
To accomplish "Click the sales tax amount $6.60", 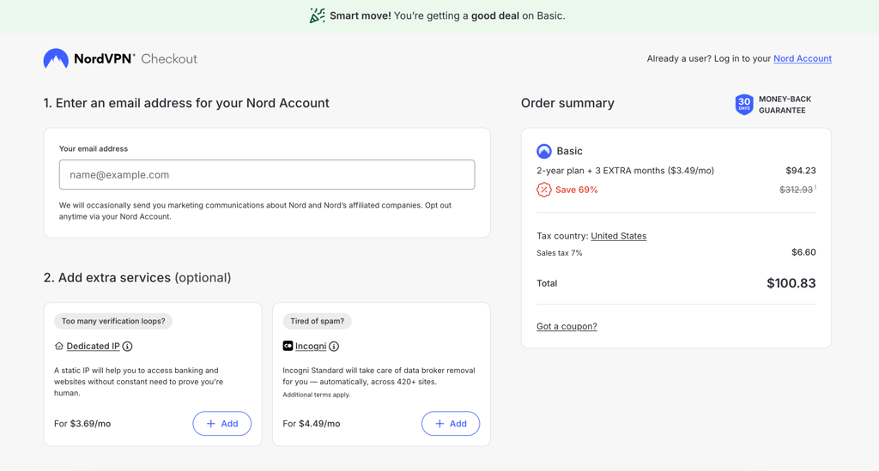I will click(x=803, y=252).
